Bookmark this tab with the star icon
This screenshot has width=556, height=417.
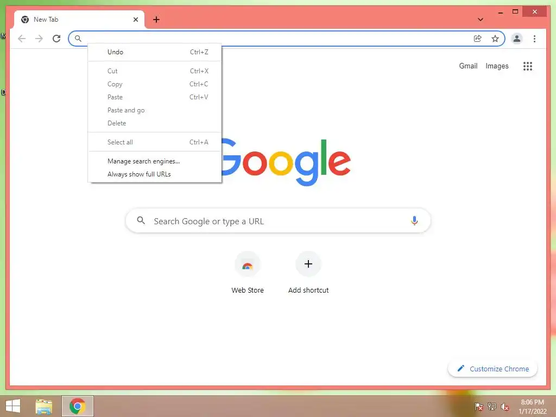pos(495,39)
